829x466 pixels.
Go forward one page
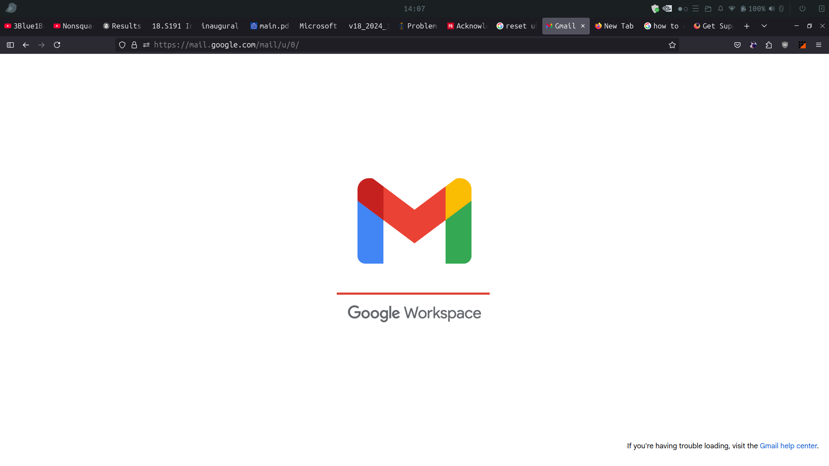pos(41,45)
